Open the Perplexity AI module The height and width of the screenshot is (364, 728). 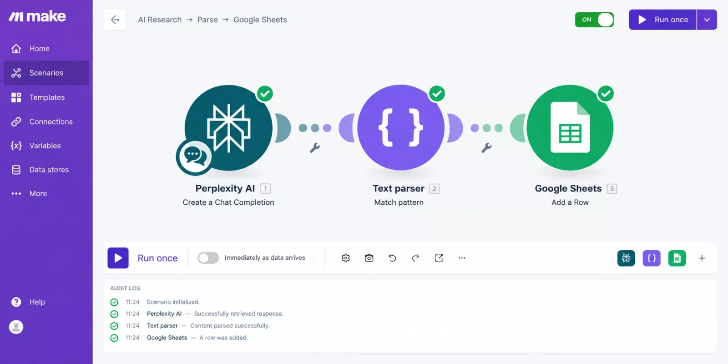click(228, 128)
